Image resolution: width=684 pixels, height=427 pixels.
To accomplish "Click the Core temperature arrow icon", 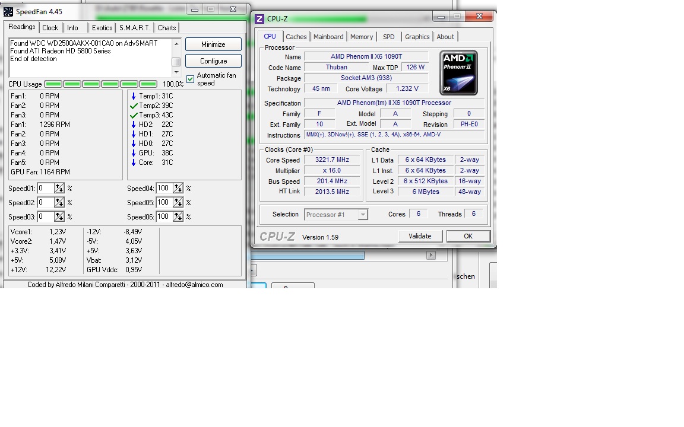I will click(134, 162).
